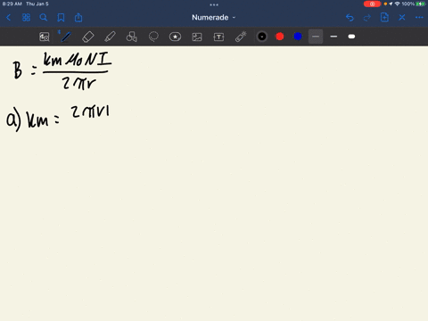Undo the last stroke
Viewport: 428px width, 321px height.
(x=350, y=18)
